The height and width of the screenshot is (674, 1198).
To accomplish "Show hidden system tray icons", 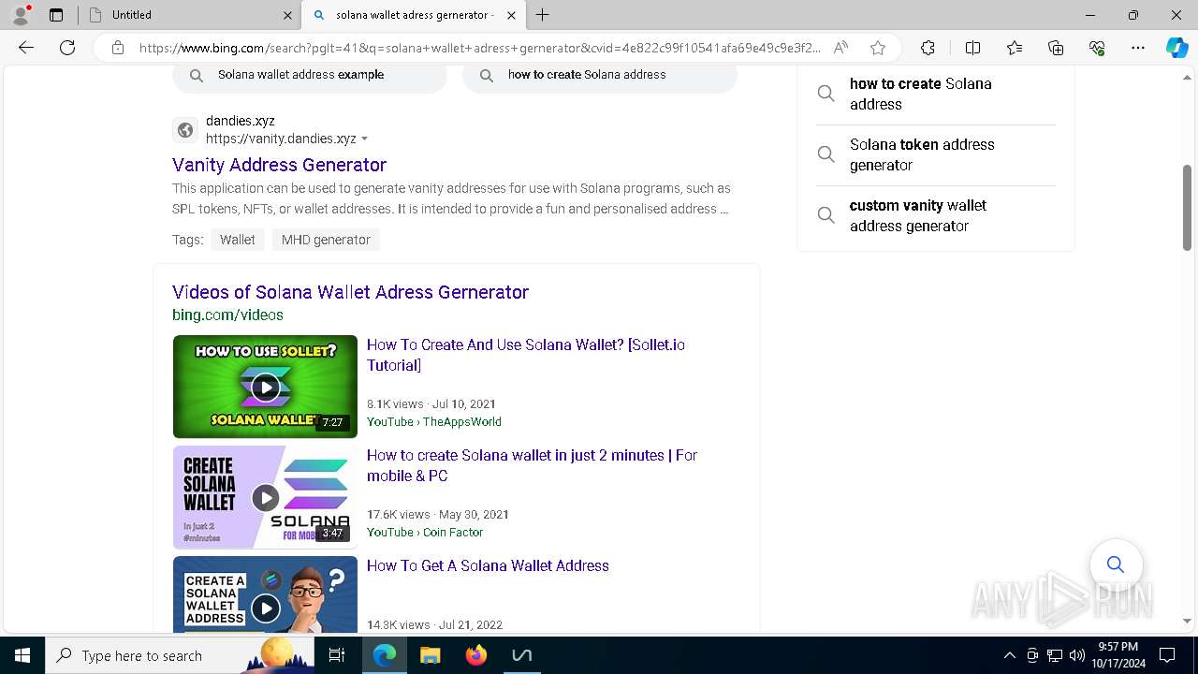I will (1009, 655).
